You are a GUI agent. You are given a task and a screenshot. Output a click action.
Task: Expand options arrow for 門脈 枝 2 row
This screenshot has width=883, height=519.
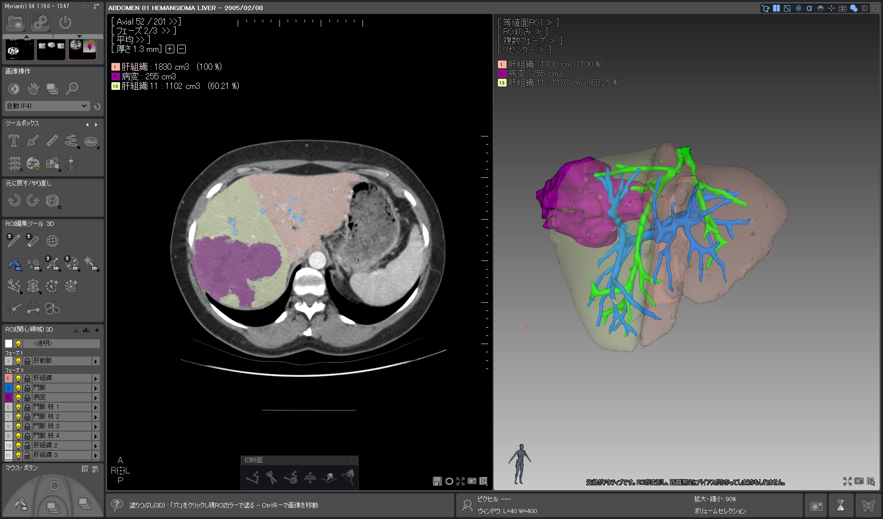coord(96,417)
